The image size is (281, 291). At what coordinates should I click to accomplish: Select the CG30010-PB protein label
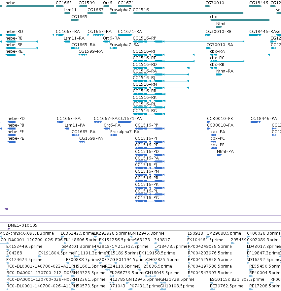pos(220,118)
